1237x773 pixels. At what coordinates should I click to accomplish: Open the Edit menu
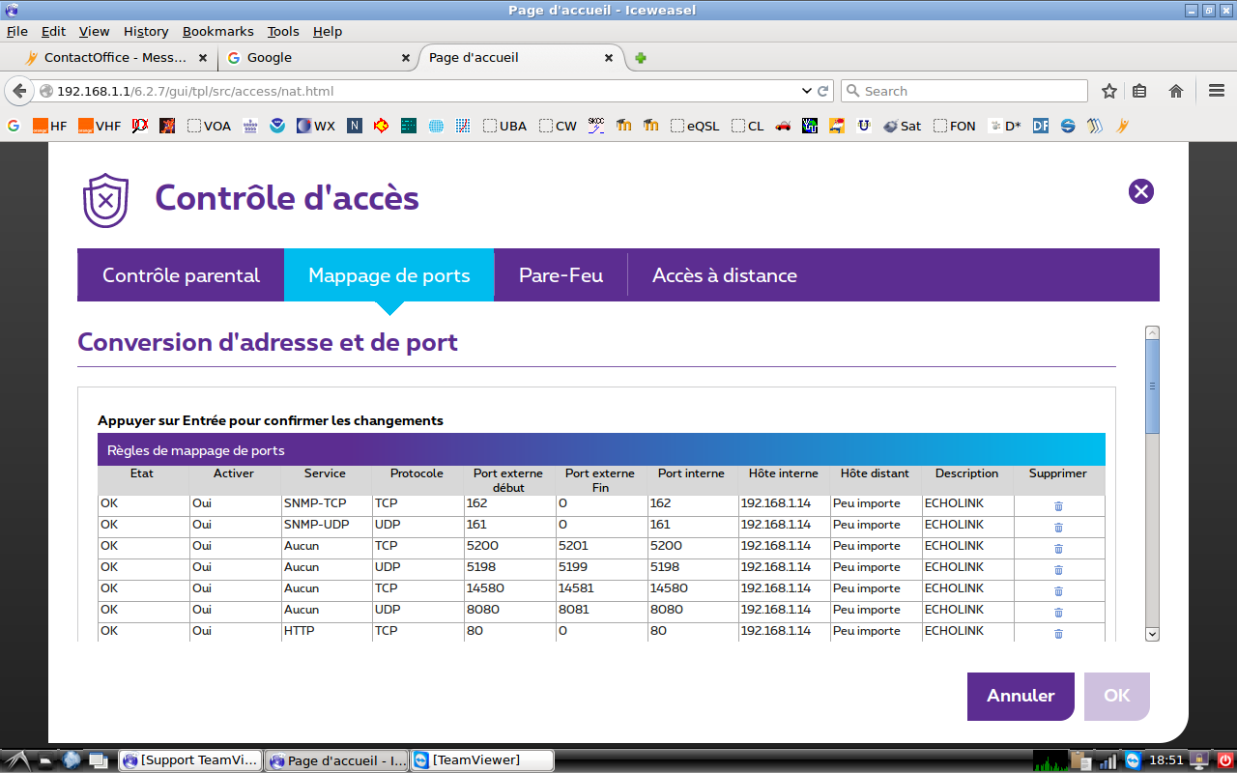point(53,31)
